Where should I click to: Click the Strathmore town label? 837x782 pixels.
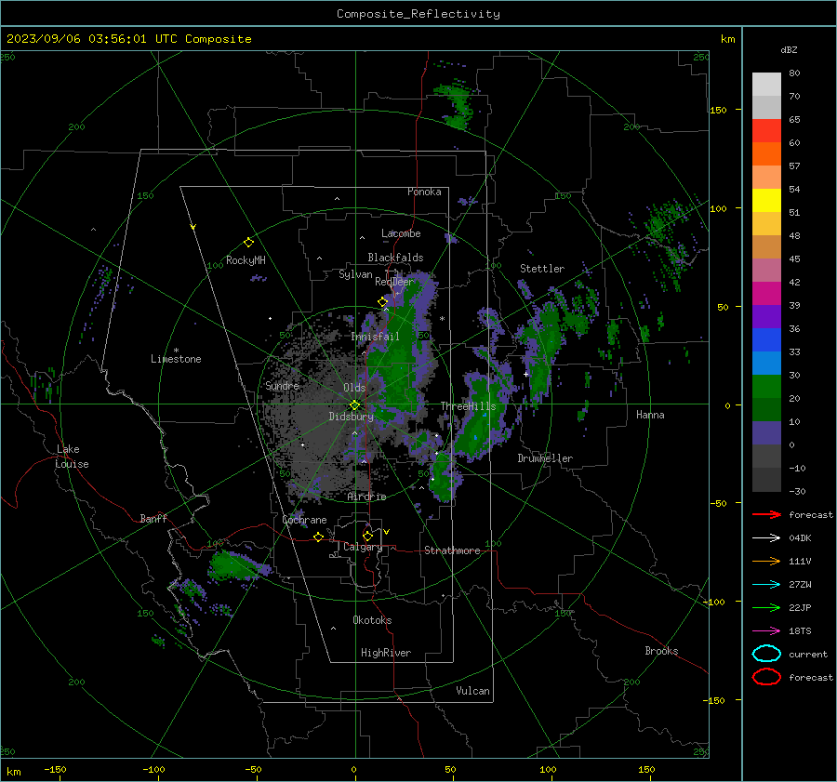click(452, 550)
